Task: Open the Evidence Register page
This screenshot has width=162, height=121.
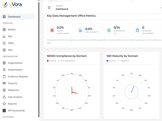Action: (x=18, y=77)
